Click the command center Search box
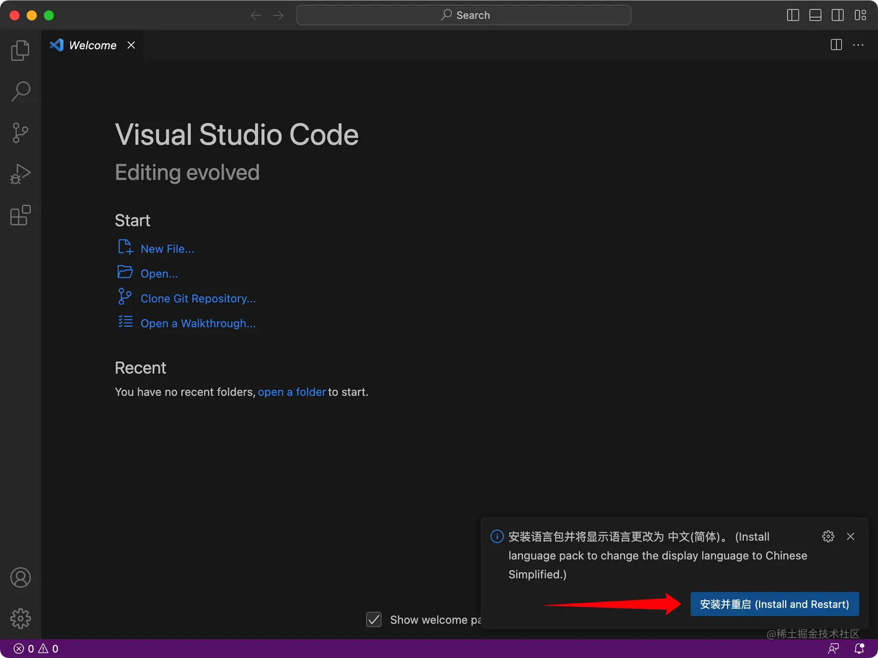Viewport: 878px width, 658px height. coord(464,15)
